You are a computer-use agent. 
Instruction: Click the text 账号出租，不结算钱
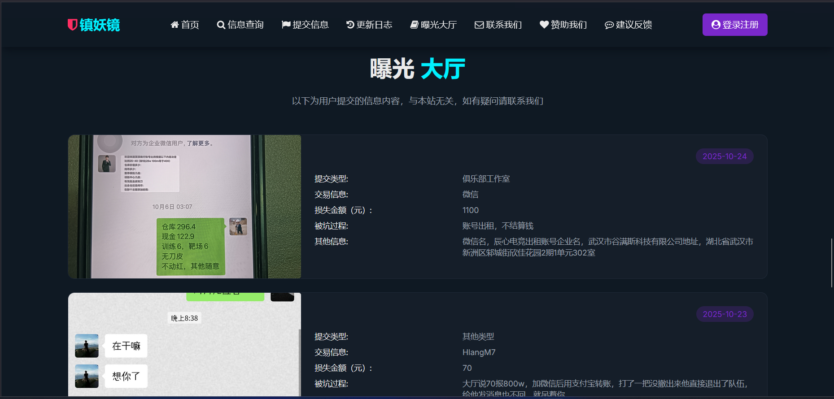498,226
